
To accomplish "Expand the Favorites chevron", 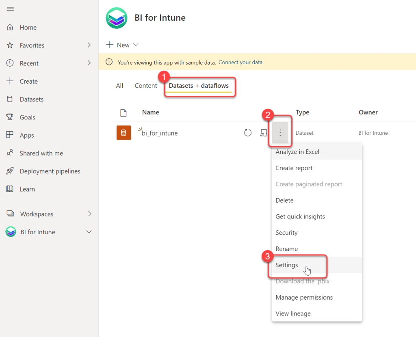I will pos(89,45).
